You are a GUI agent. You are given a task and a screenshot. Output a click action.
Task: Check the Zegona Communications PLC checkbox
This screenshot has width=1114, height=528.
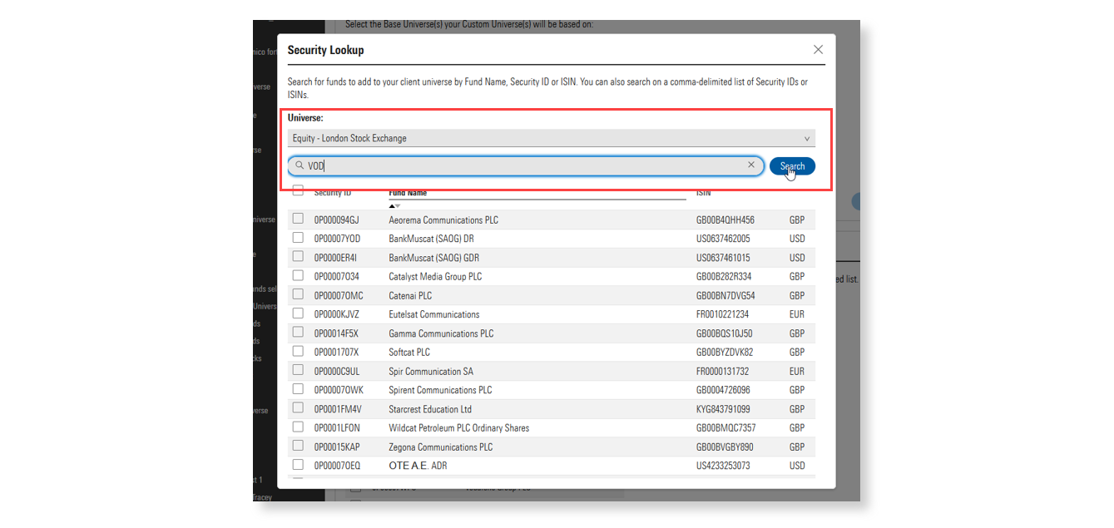(298, 447)
